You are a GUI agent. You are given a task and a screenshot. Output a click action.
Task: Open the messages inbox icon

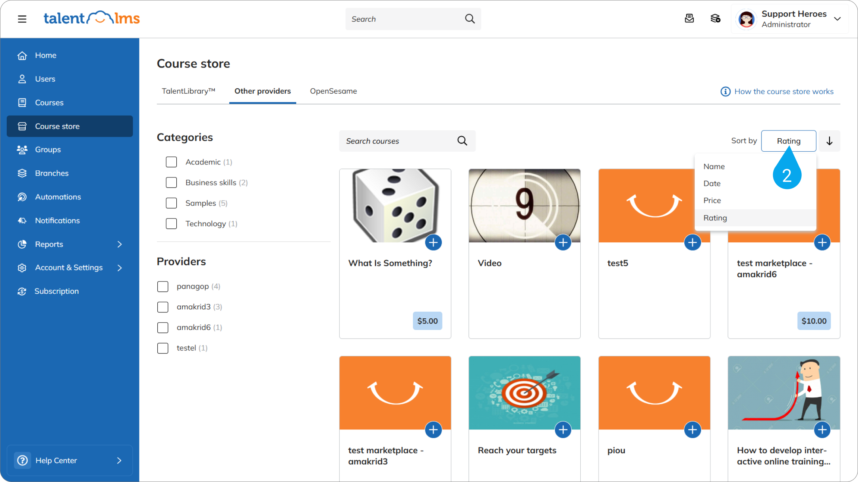(689, 18)
